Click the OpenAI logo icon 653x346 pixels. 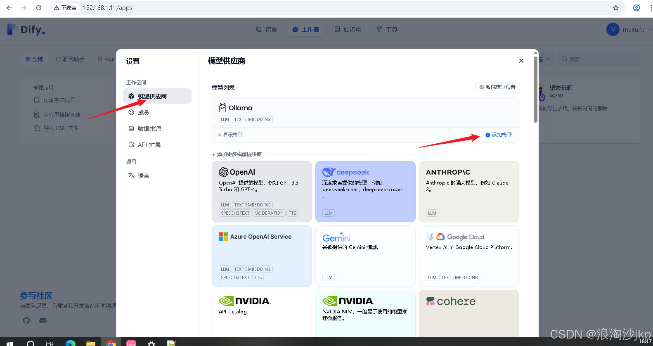tap(224, 172)
